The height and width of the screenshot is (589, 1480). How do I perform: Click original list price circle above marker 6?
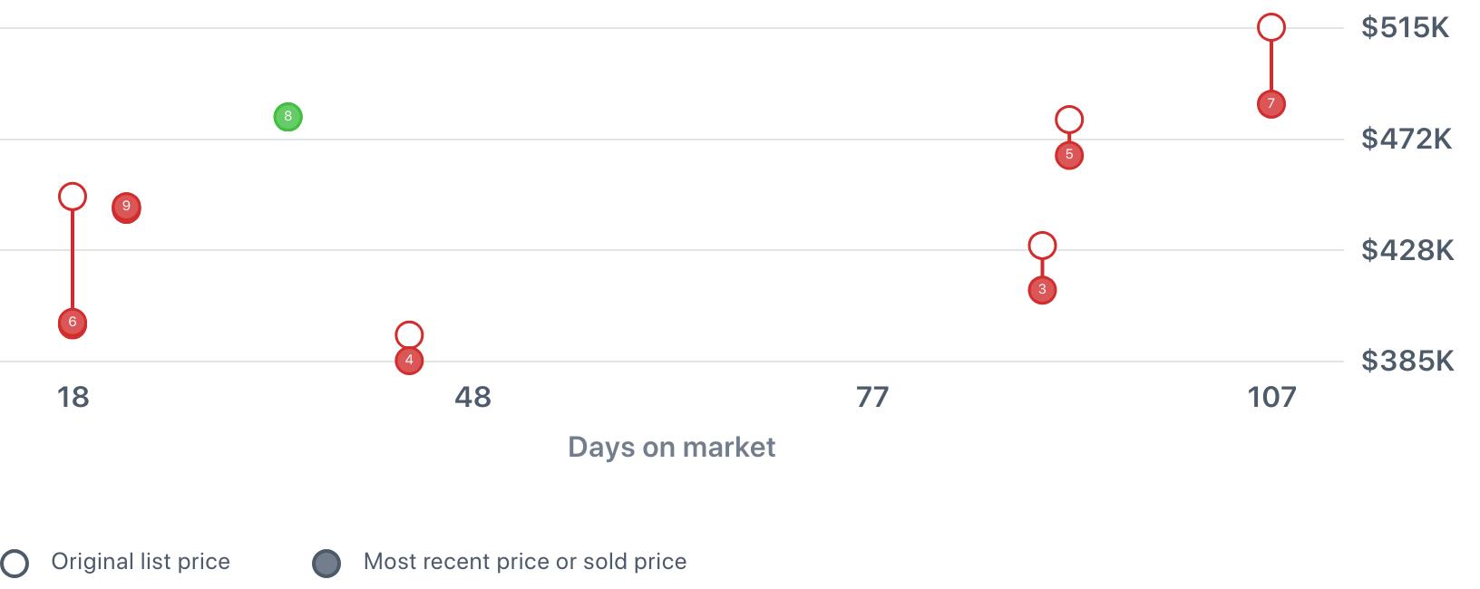click(73, 197)
